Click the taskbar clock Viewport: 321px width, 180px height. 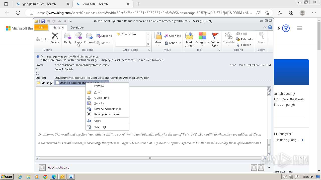coord(308,177)
